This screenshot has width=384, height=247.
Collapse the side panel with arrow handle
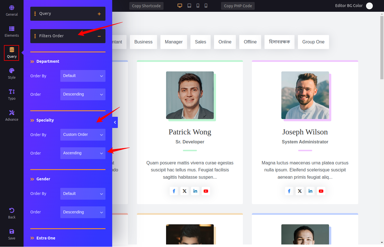click(115, 122)
